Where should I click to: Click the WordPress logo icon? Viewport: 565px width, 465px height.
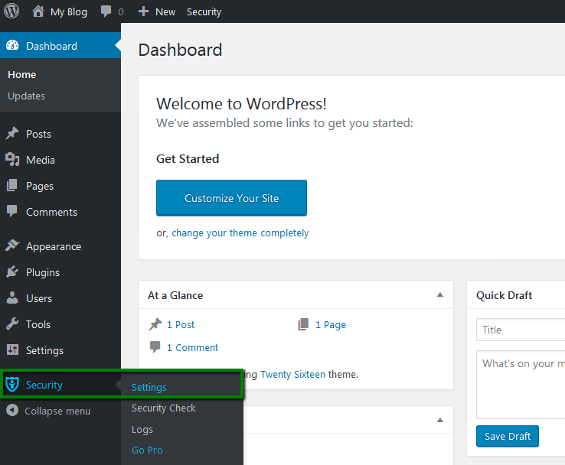[11, 11]
